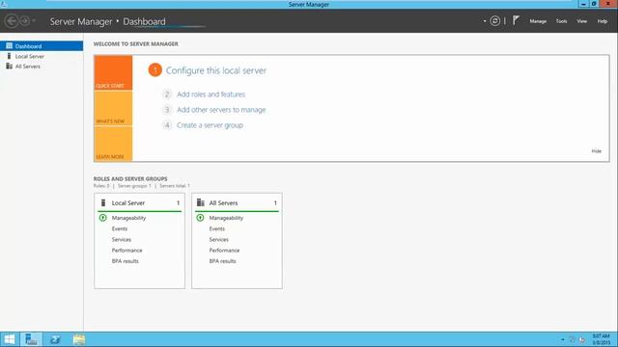Click the Local Server tile server icon
The width and height of the screenshot is (618, 347).
point(103,202)
